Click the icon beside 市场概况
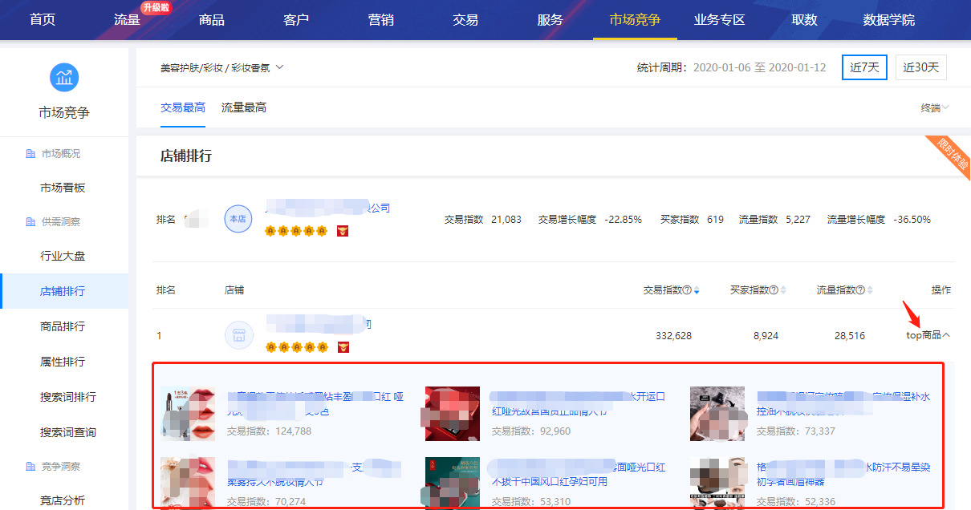The height and width of the screenshot is (510, 971). [30, 153]
